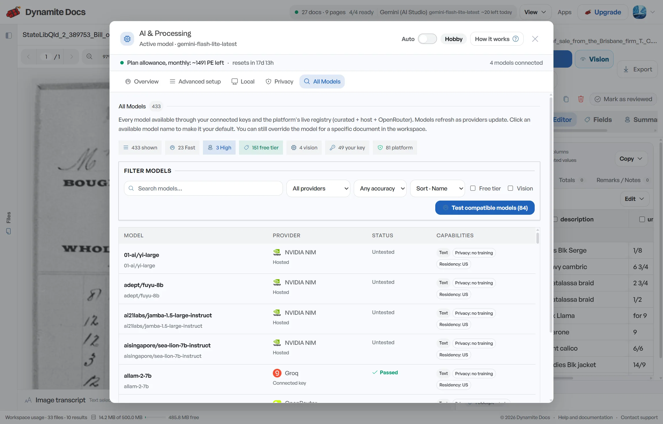Click the zoom out magnifier icon
Screen dimensions: 663x424
click(89, 56)
